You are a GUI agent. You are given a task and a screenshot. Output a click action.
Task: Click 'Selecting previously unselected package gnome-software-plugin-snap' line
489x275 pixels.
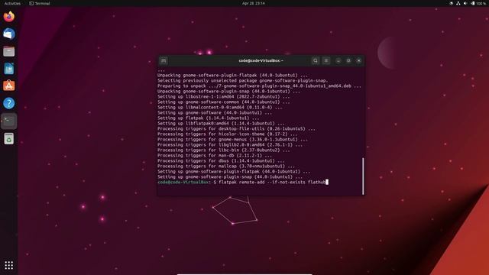[x=243, y=81]
